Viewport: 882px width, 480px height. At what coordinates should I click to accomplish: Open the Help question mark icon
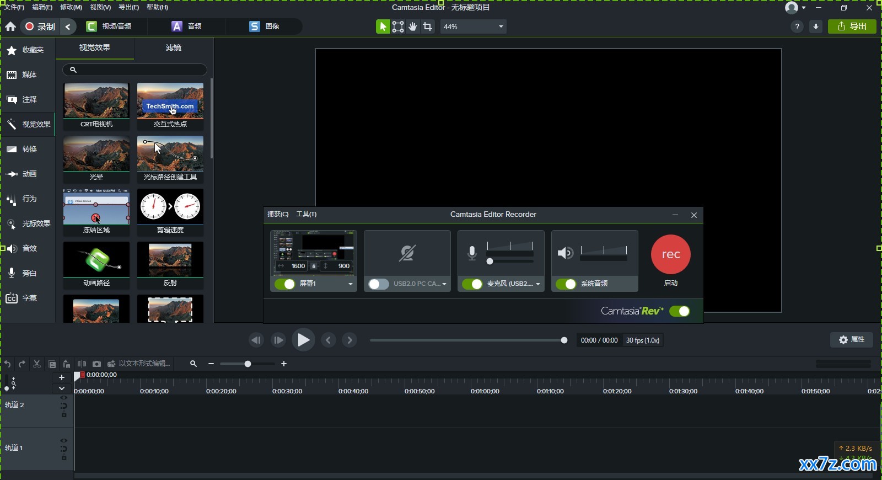pyautogui.click(x=797, y=26)
